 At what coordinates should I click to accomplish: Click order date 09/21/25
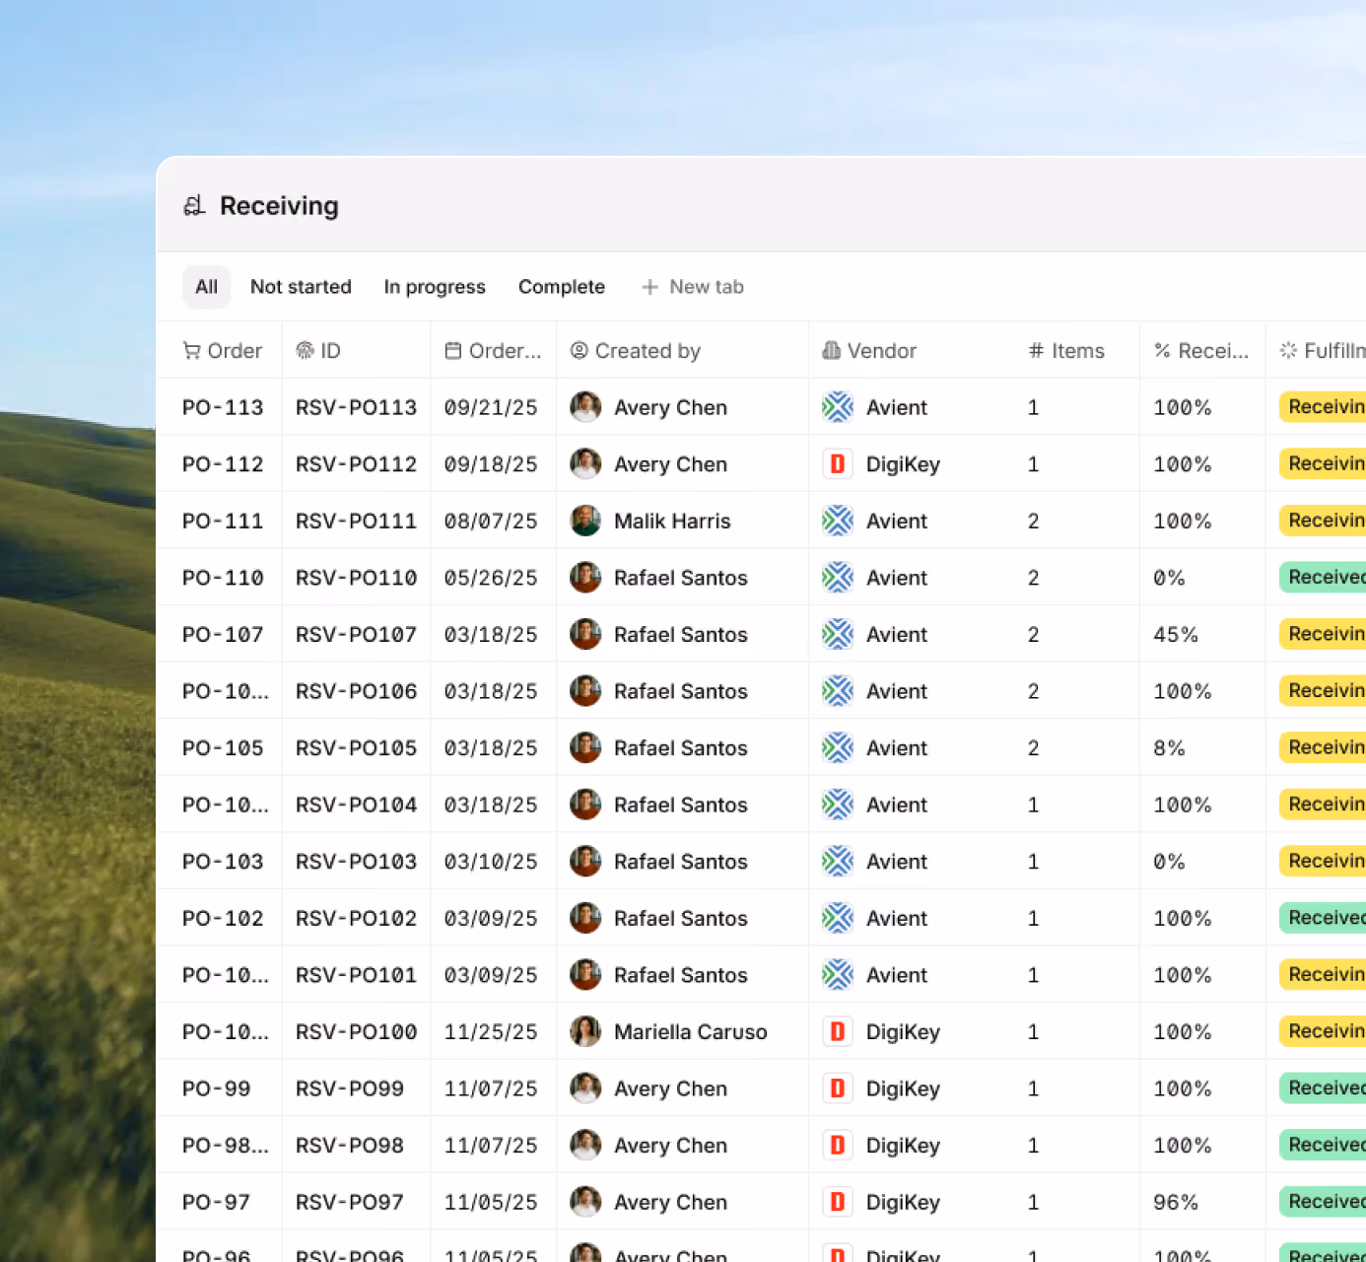491,407
